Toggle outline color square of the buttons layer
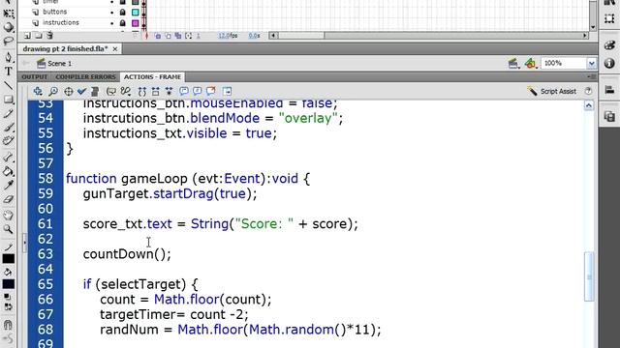The width and height of the screenshot is (620, 348). (136, 13)
